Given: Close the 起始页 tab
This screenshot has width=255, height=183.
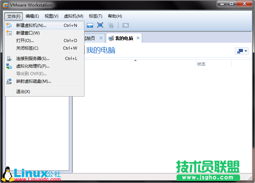Looking at the screenshot, I should [101, 38].
